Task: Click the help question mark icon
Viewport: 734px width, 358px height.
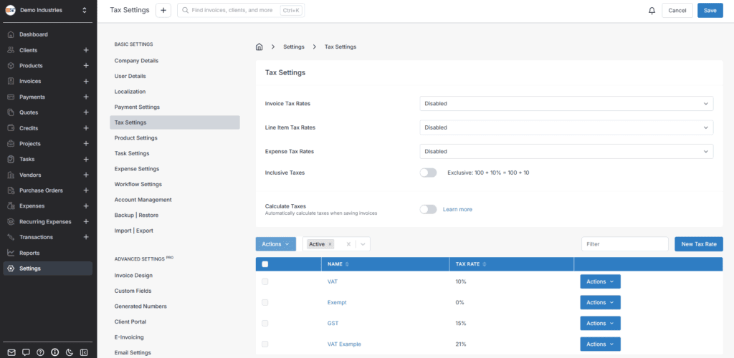Action: (x=40, y=352)
